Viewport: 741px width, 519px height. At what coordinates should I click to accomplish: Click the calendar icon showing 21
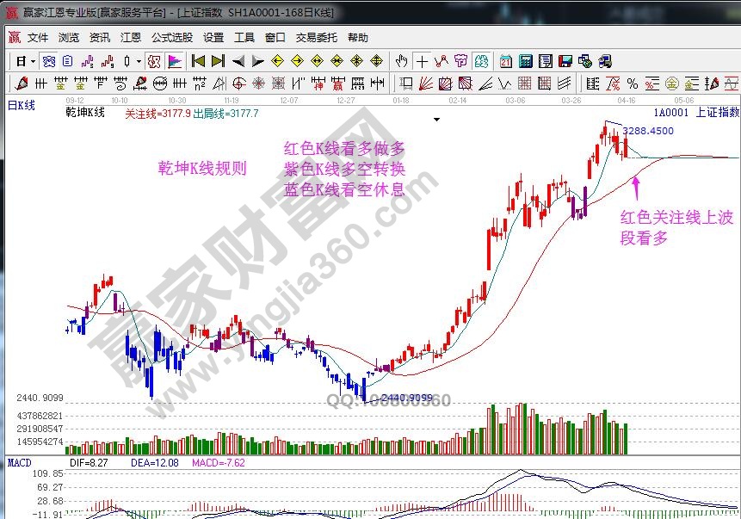tap(505, 61)
